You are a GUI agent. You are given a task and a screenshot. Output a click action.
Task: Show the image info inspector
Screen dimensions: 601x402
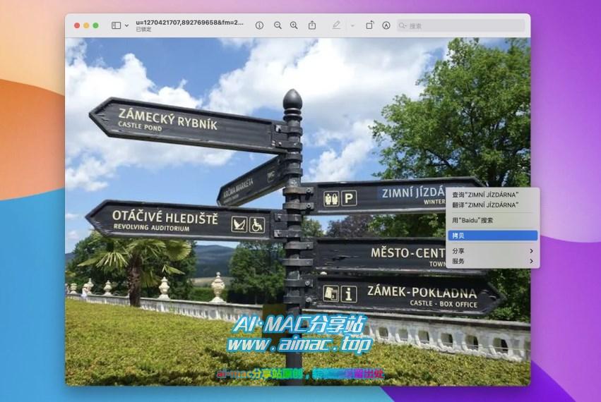(x=259, y=25)
